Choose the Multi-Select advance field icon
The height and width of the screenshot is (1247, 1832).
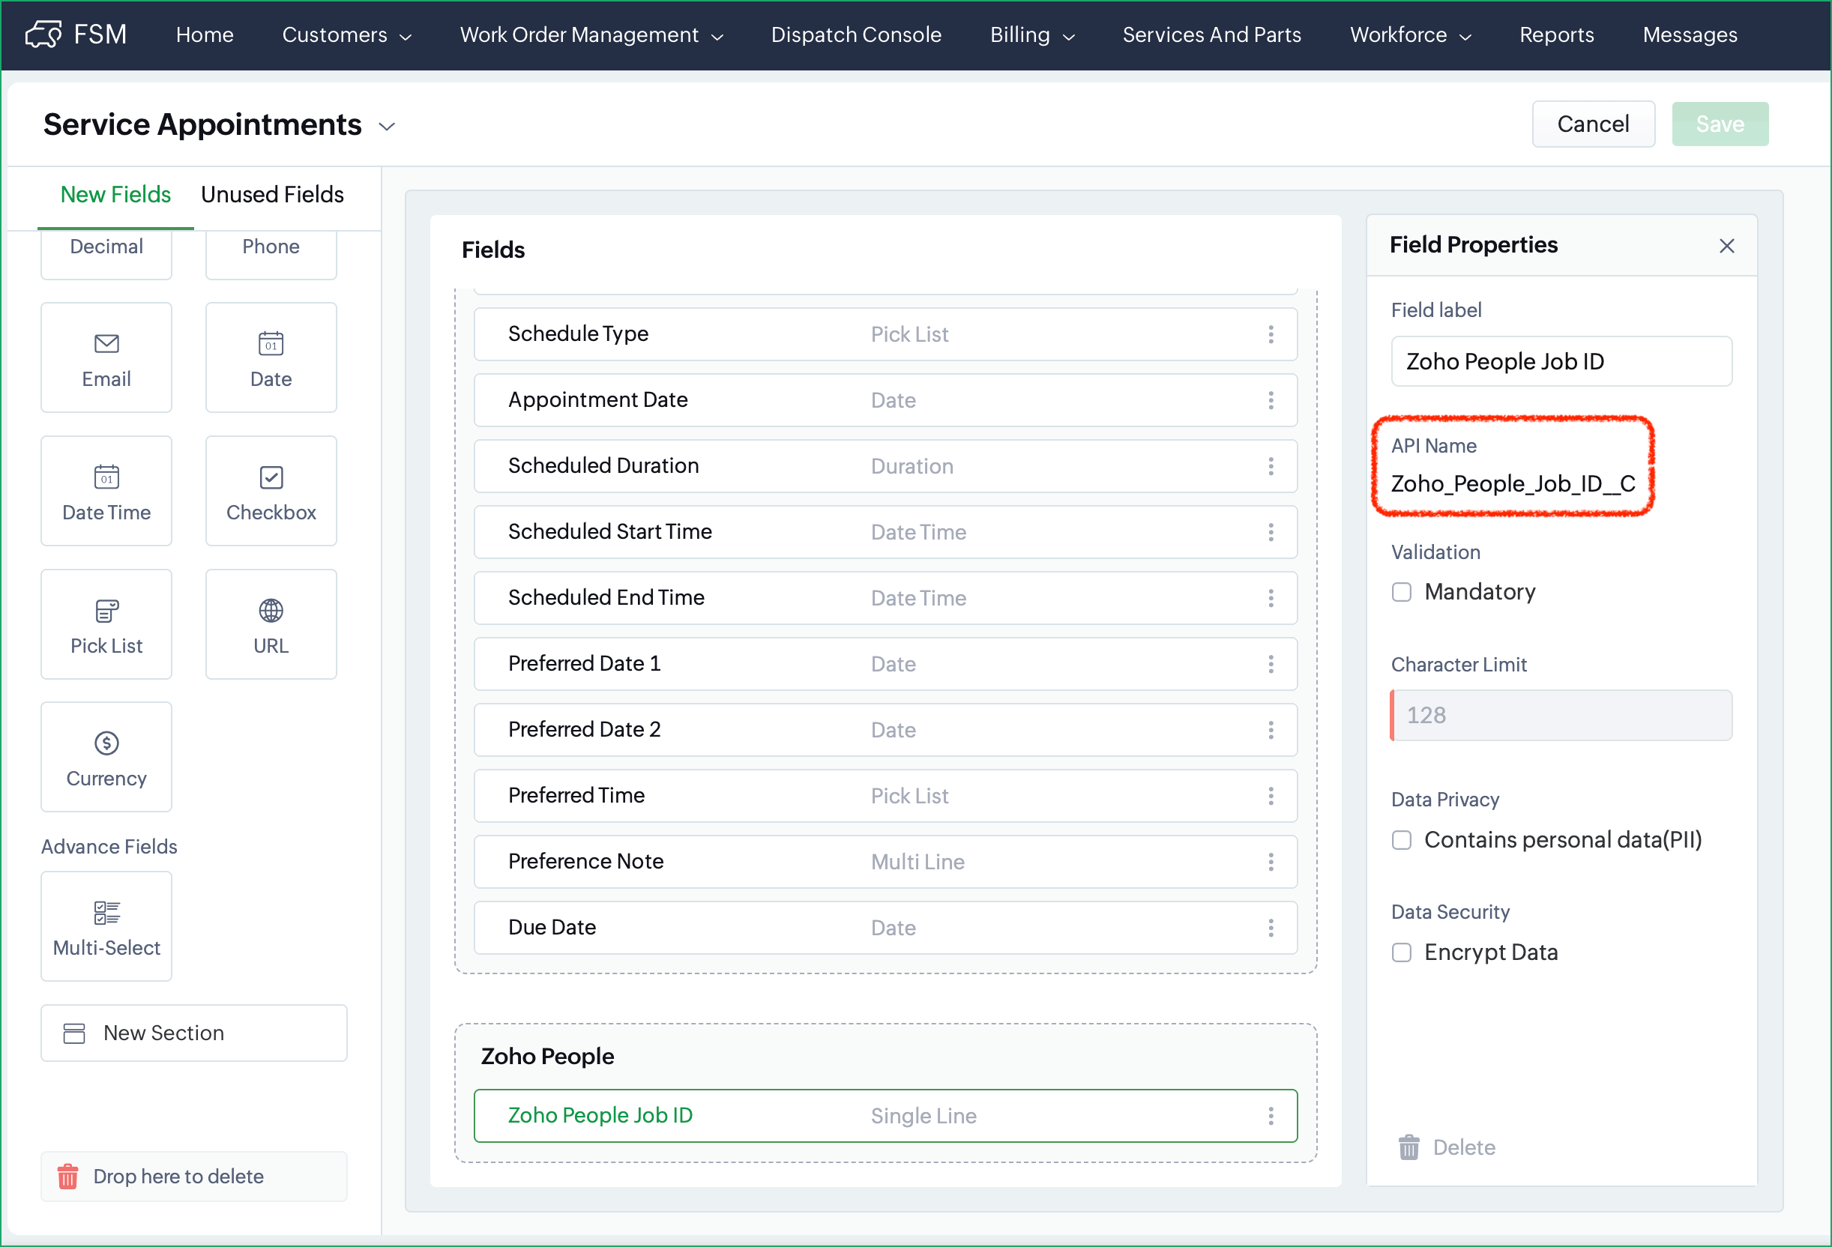106,912
